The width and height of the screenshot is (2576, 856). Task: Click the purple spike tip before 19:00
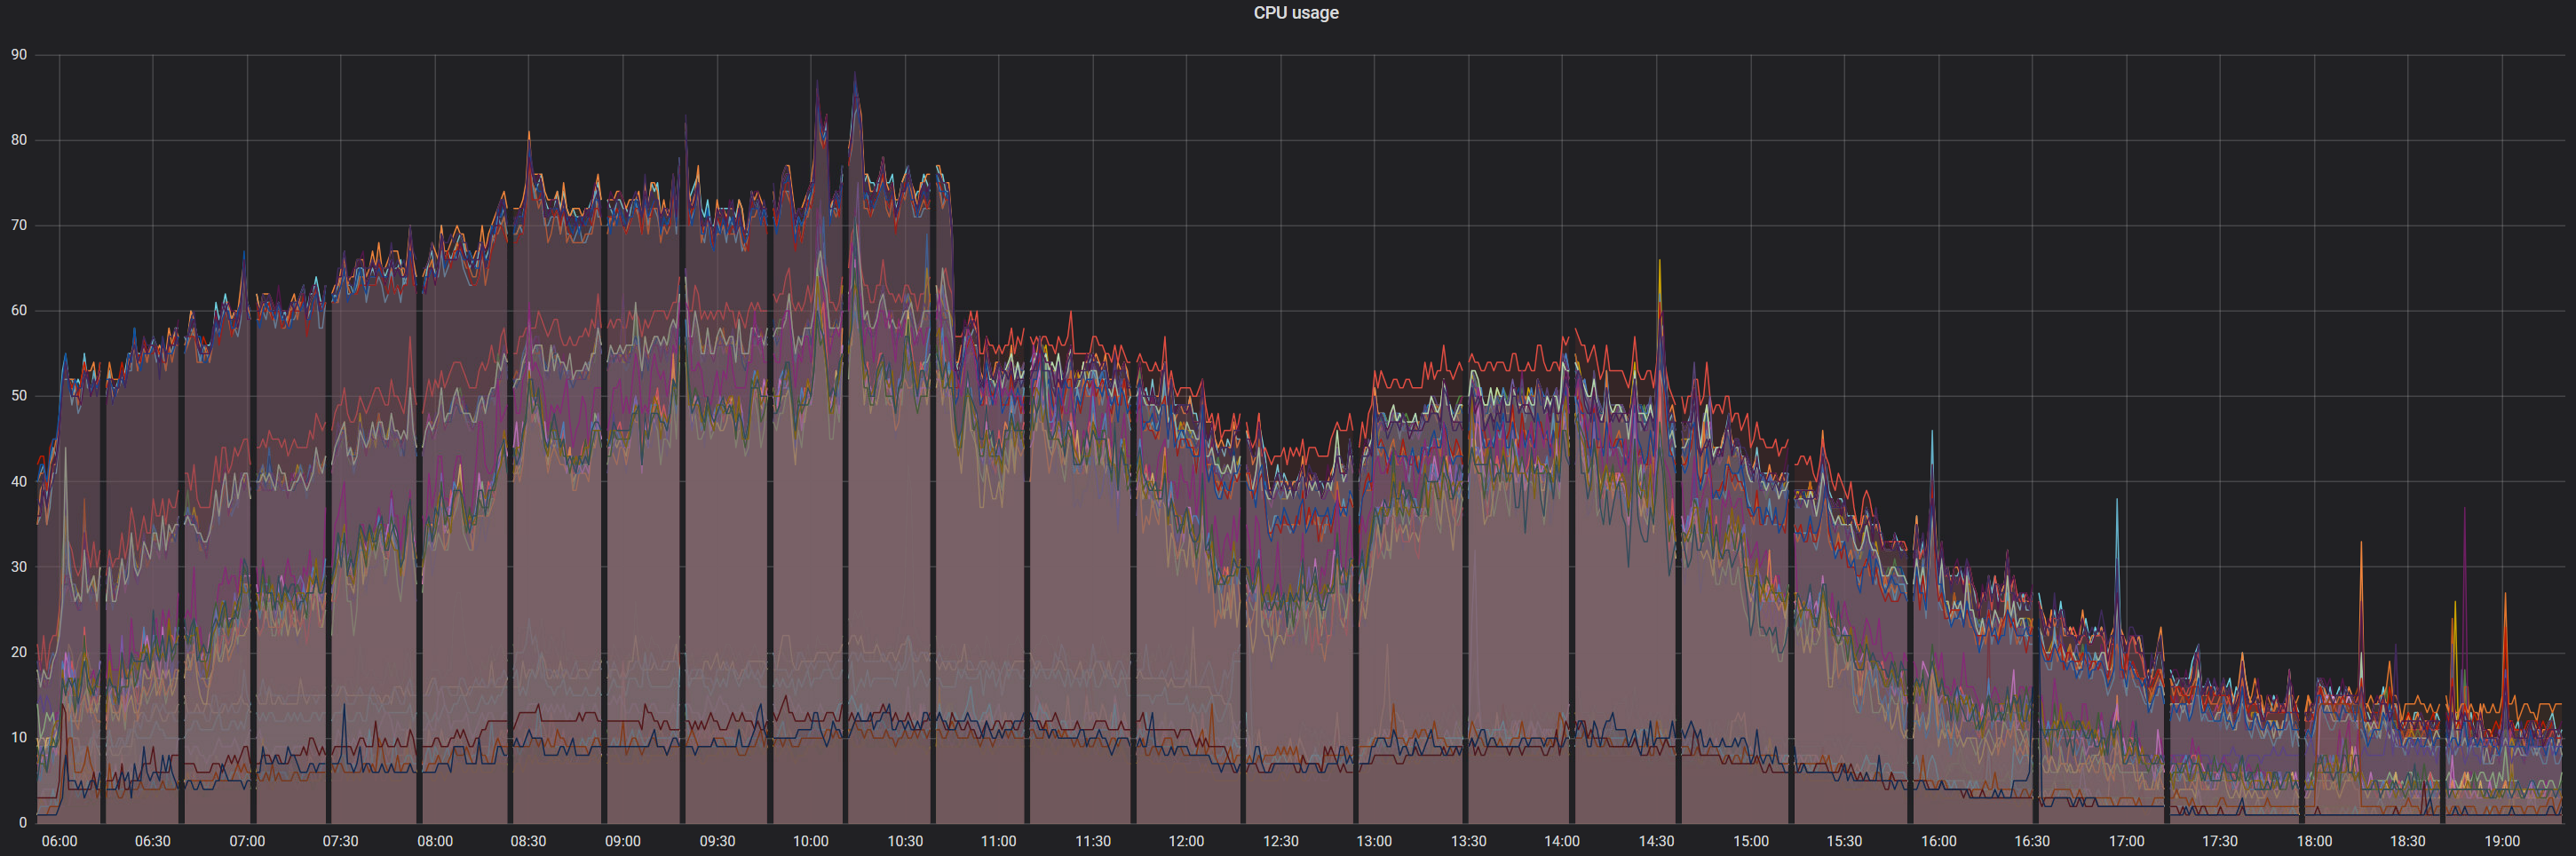(x=2464, y=510)
